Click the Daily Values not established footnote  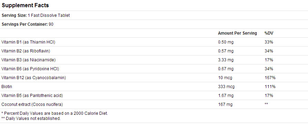31,118
